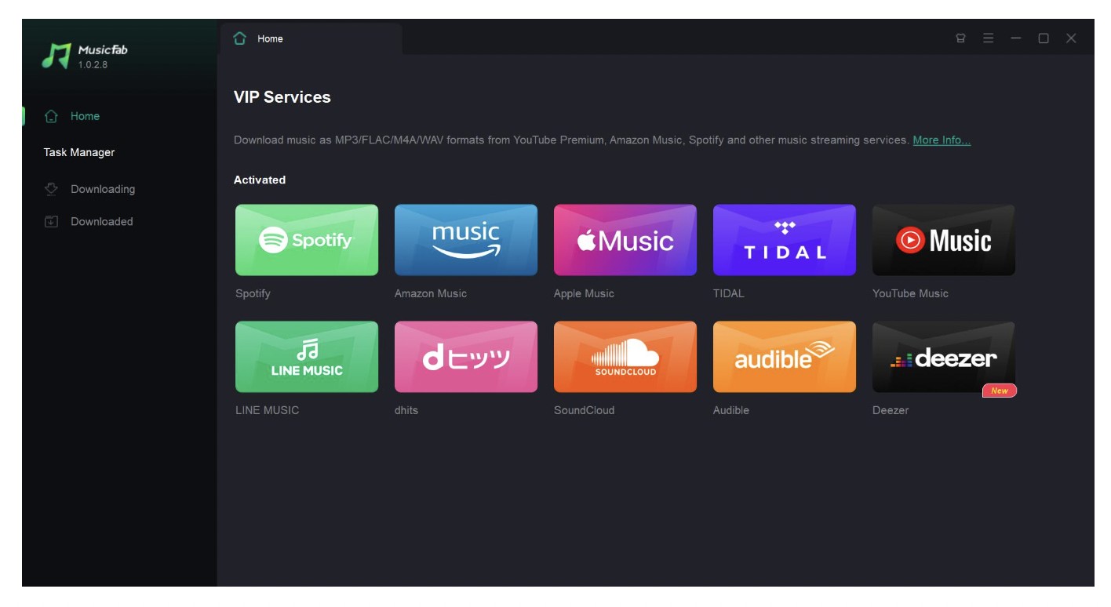Click the dhits label text
The image size is (1111, 607).
coord(406,410)
